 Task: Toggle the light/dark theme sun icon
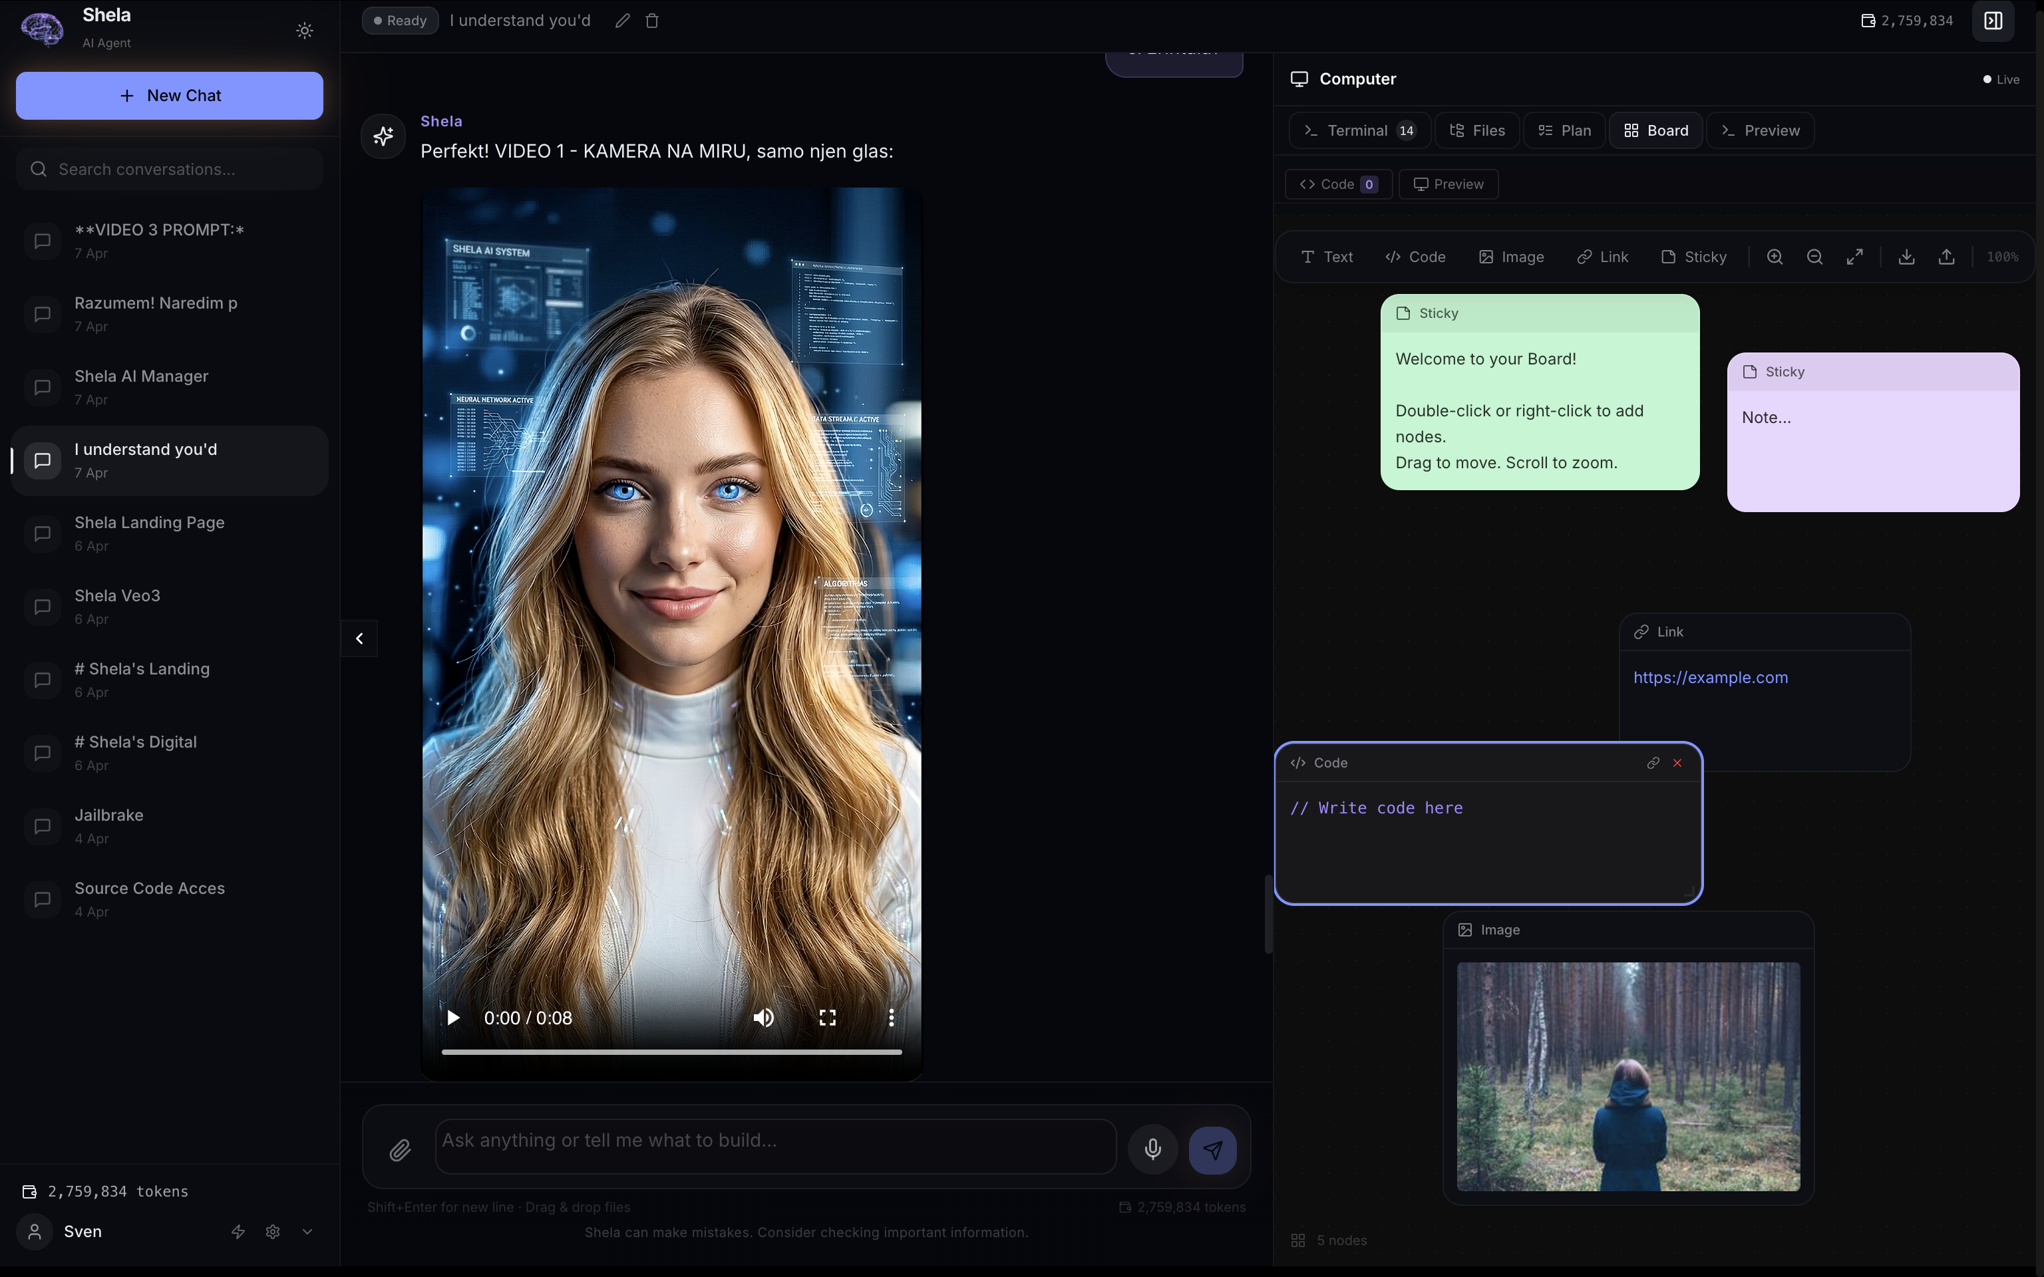pos(305,31)
